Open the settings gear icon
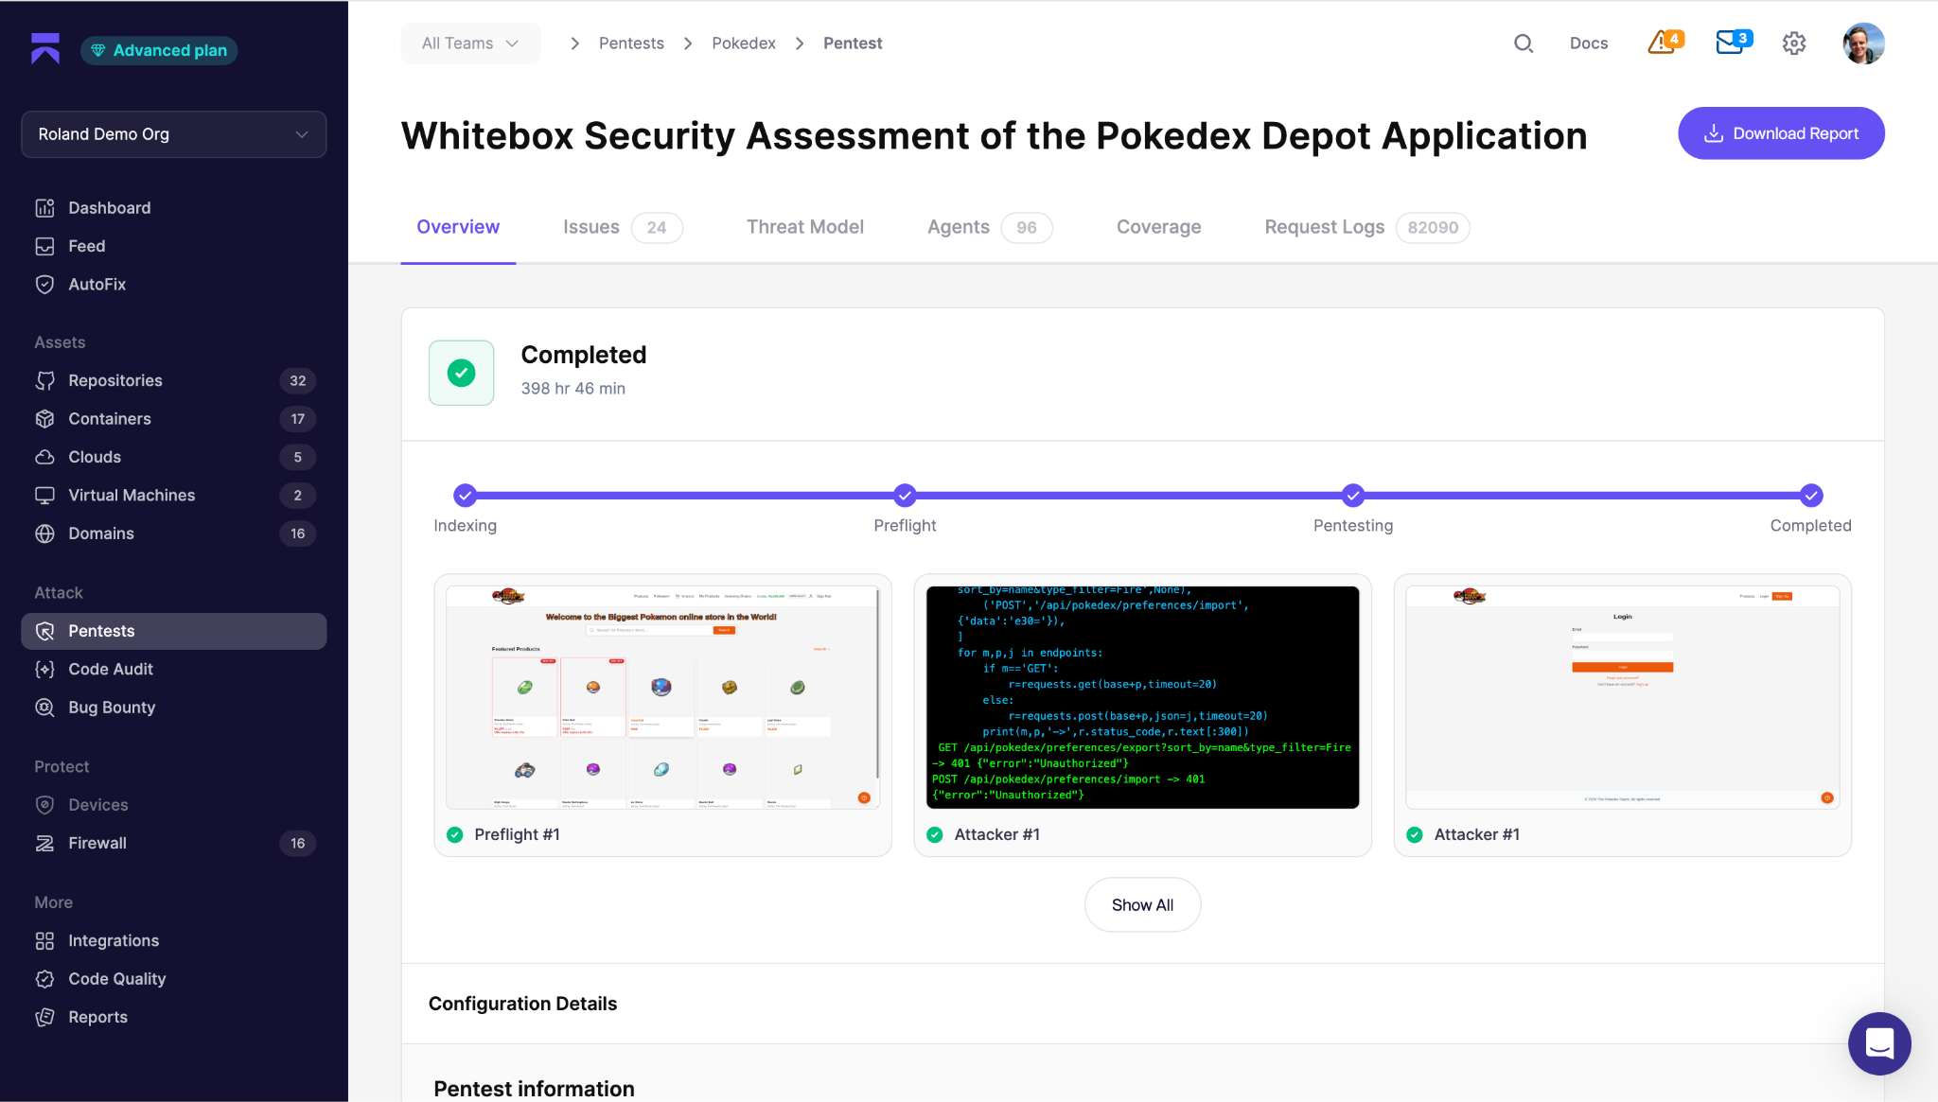Viewport: 1938px width, 1102px height. [x=1794, y=44]
